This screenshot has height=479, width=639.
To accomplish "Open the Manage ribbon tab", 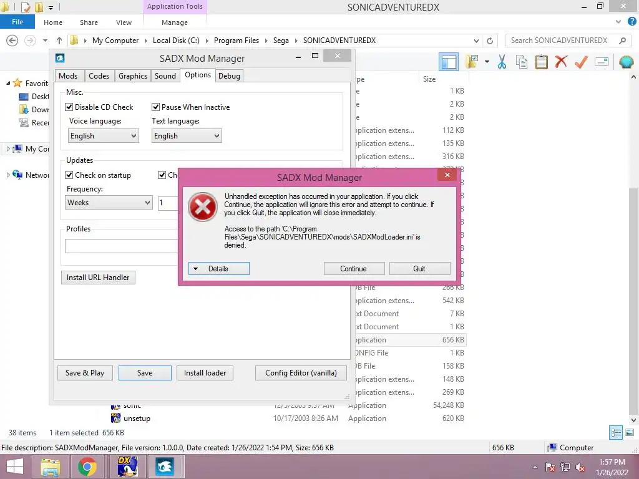I will coord(175,22).
